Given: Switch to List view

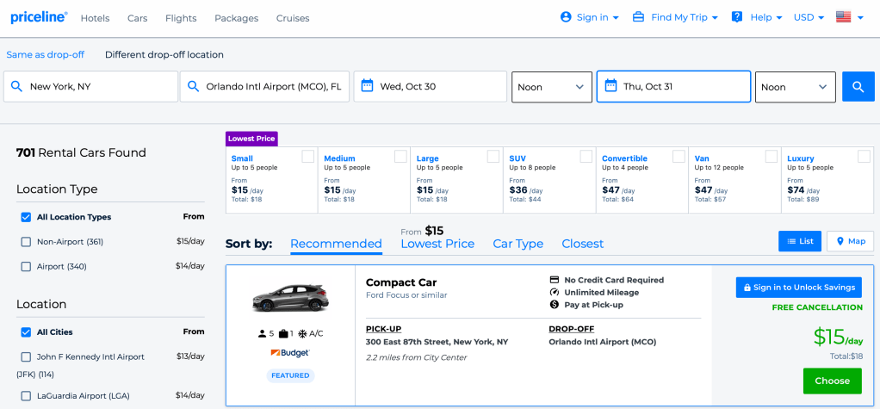Looking at the screenshot, I should [799, 241].
